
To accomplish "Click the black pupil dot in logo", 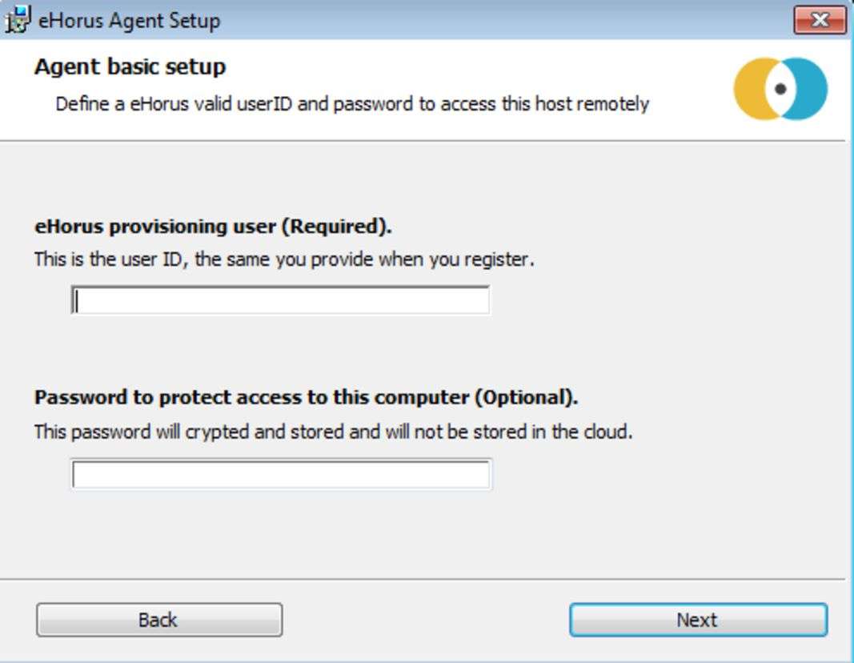I will point(780,89).
